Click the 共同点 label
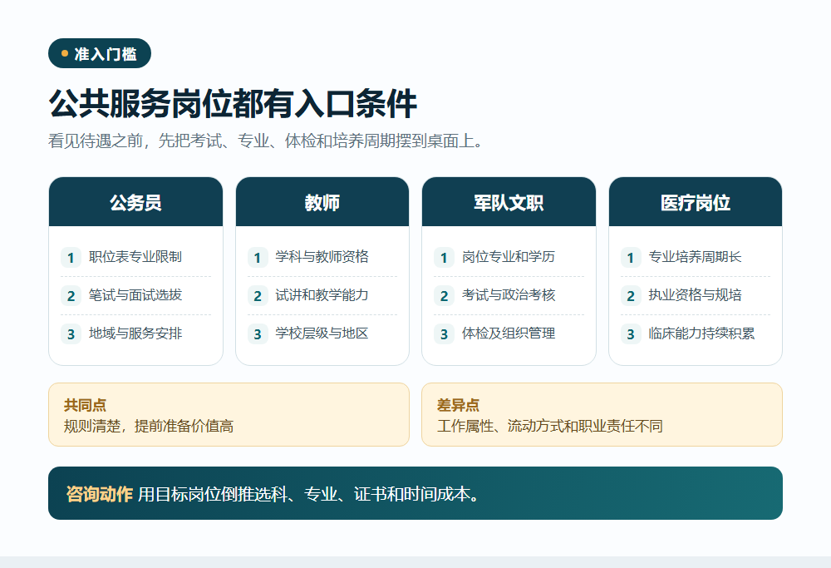Viewport: 831px width, 568px height. [x=85, y=405]
